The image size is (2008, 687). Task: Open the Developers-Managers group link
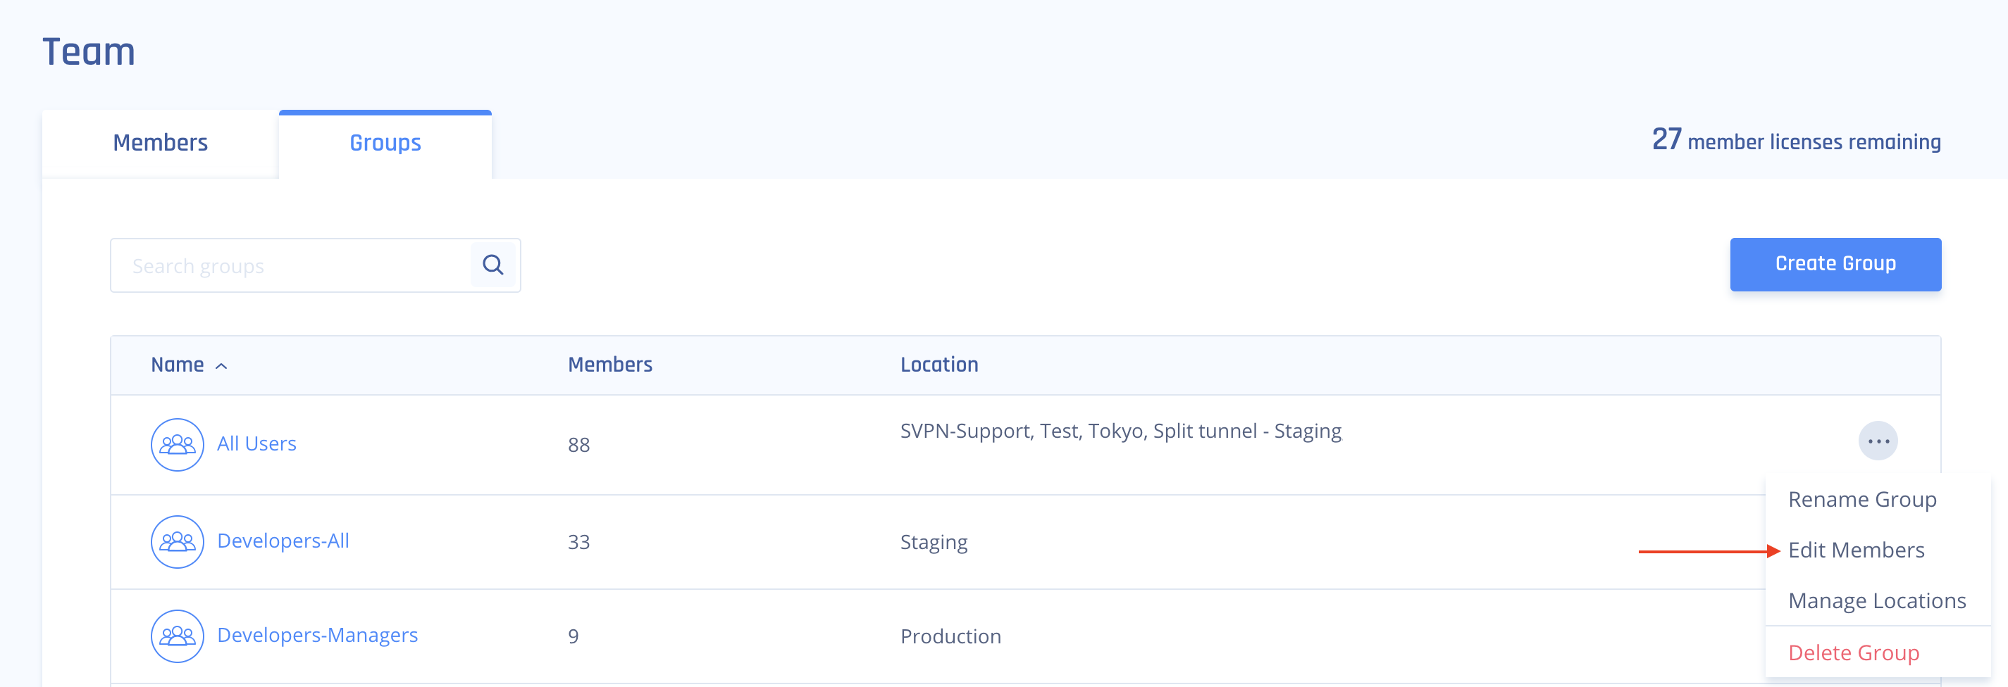pos(317,635)
